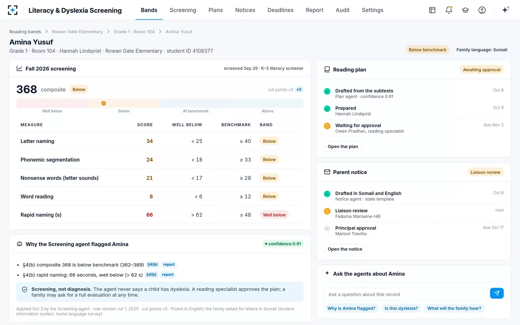Click the orange clock beside Liaison review
This screenshot has height=325, width=520.
pos(327,211)
